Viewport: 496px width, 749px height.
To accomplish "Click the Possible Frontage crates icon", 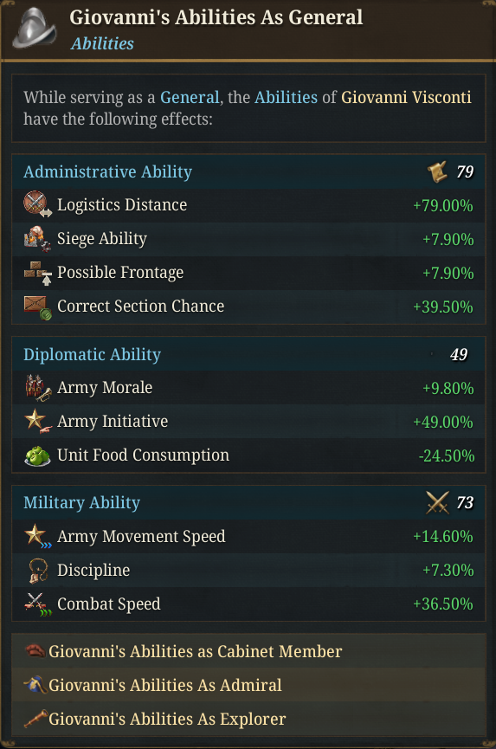I will (37, 273).
